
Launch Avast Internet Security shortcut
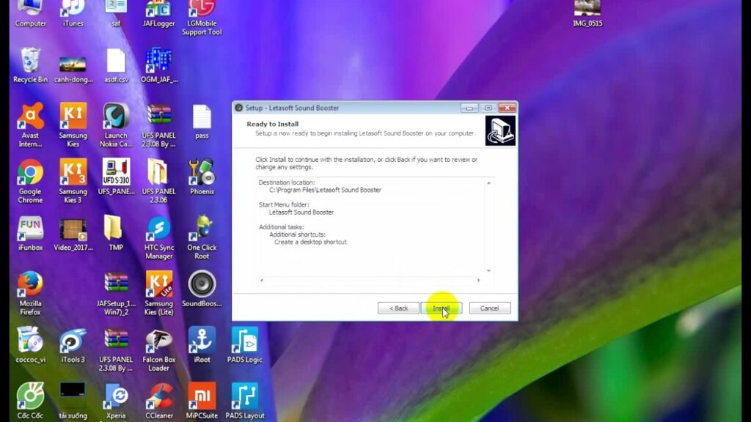click(30, 125)
